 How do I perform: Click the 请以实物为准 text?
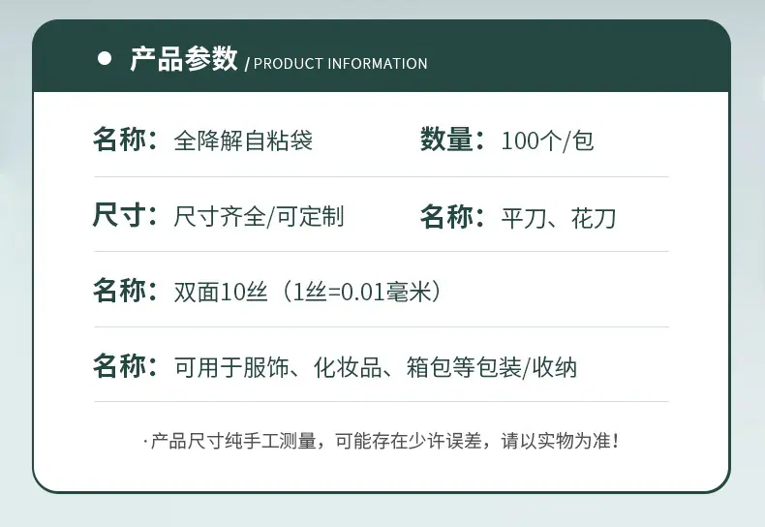pyautogui.click(x=556, y=441)
